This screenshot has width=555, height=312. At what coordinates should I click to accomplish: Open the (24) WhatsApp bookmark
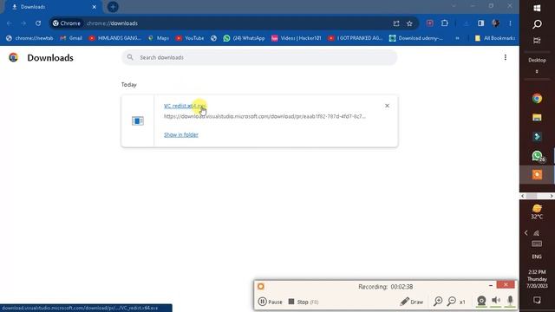tap(244, 38)
